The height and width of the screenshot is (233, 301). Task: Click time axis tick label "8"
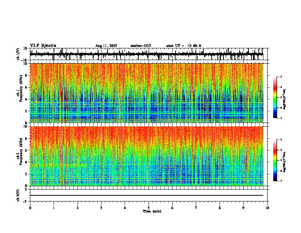pyautogui.click(x=220, y=208)
